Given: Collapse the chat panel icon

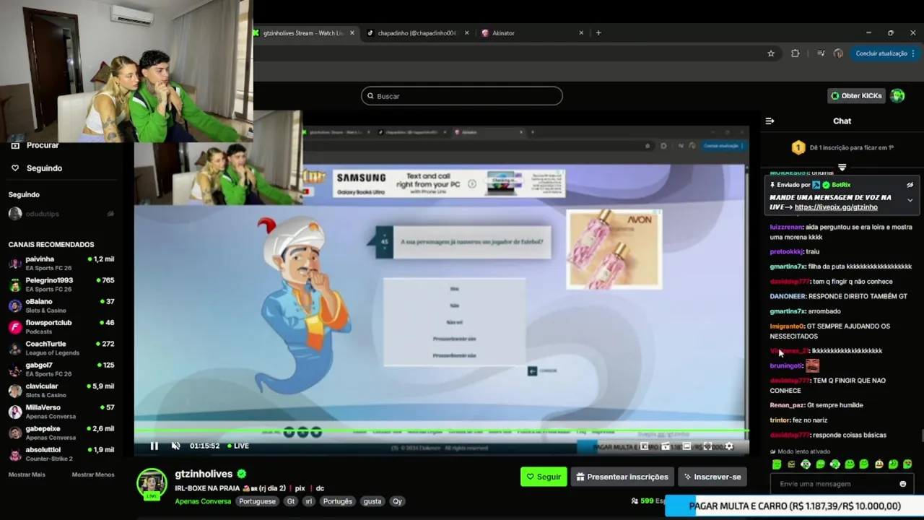Looking at the screenshot, I should point(770,121).
